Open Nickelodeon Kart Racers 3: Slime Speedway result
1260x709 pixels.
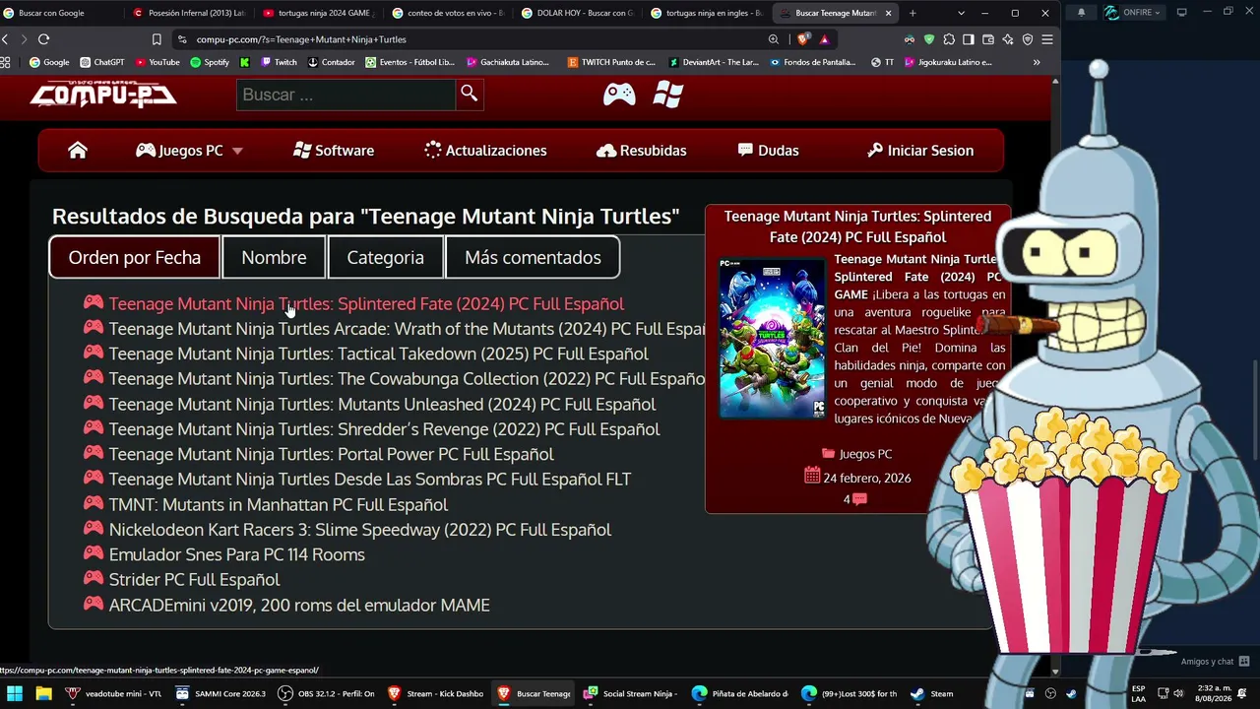coord(359,530)
